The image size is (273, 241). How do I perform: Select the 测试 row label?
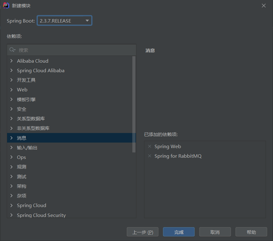click(x=22, y=177)
